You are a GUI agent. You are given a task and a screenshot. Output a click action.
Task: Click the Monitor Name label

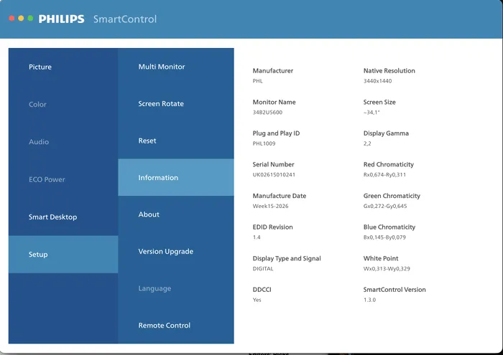274,102
